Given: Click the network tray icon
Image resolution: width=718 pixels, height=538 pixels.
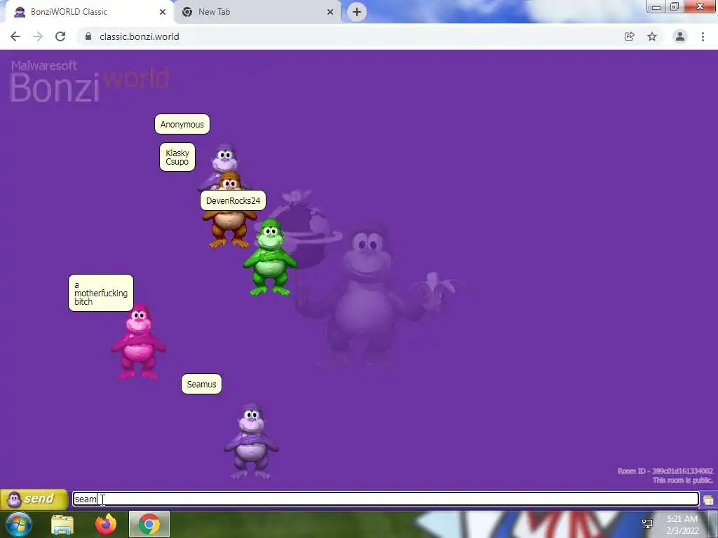Looking at the screenshot, I should tap(647, 524).
